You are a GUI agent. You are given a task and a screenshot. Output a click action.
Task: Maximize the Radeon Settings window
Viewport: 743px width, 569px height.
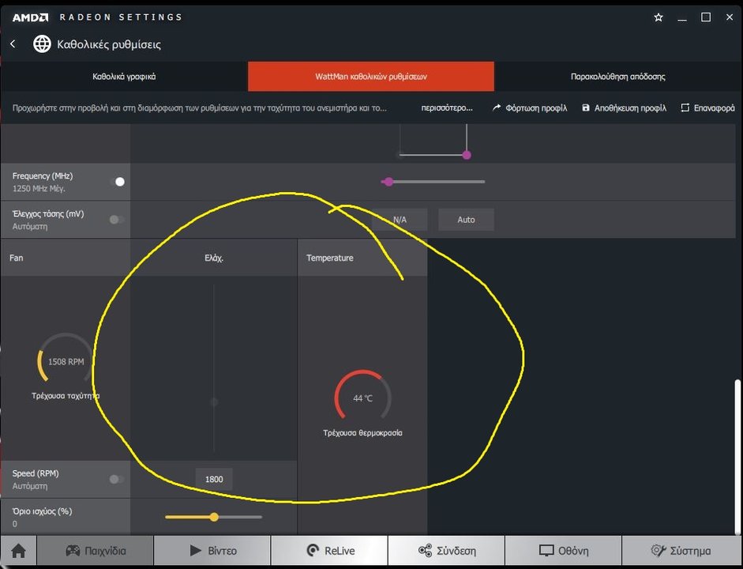[x=706, y=17]
